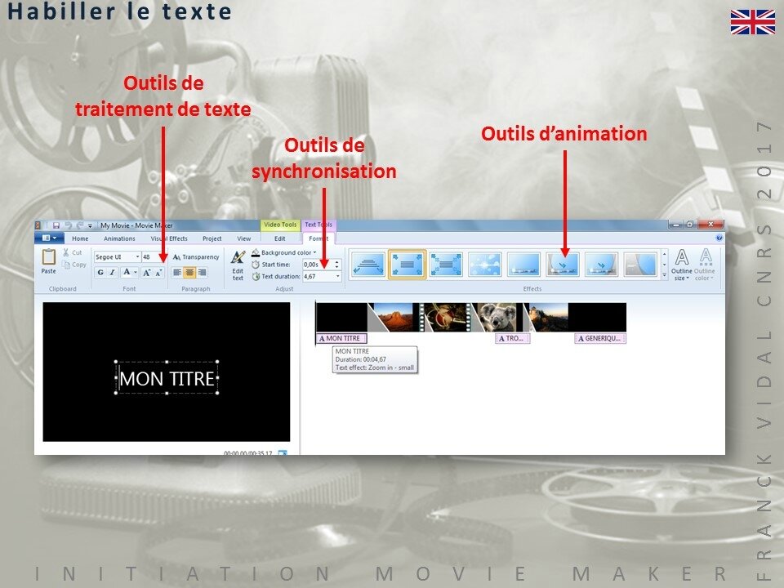Open the Format tab under Text Tools

[318, 238]
